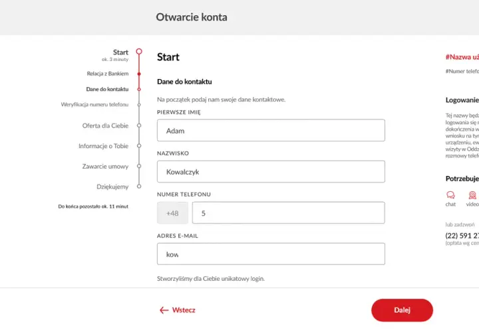The height and width of the screenshot is (332, 479).
Task: Click the +48 country code box
Action: pyautogui.click(x=172, y=212)
